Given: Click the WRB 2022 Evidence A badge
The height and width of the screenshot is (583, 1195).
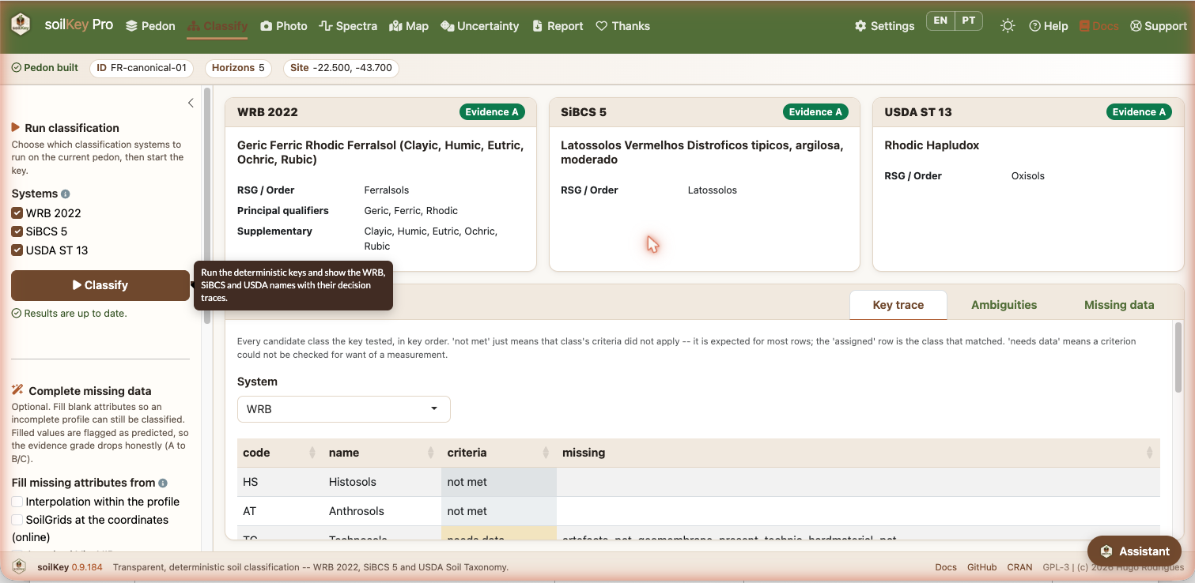Looking at the screenshot, I should (492, 112).
